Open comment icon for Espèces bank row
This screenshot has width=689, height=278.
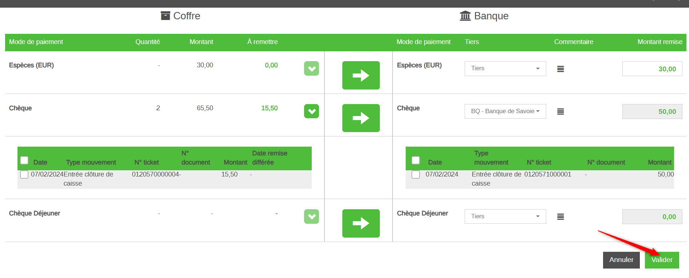coord(560,69)
